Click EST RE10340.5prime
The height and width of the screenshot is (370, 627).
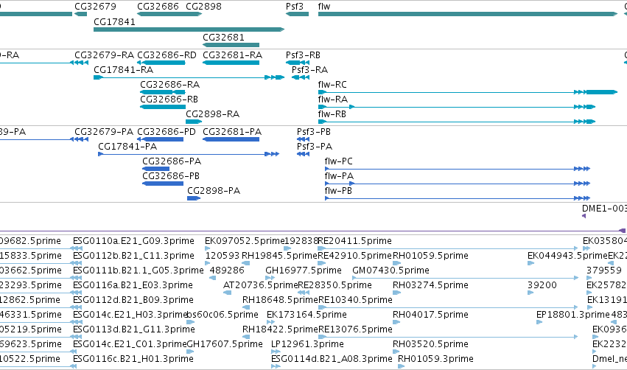[355, 300]
